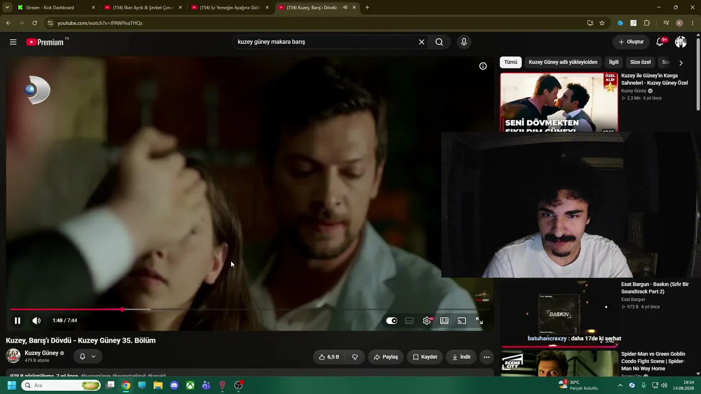Image resolution: width=701 pixels, height=394 pixels.
Task: Open File Explorer from the taskbar
Action: pos(158,385)
